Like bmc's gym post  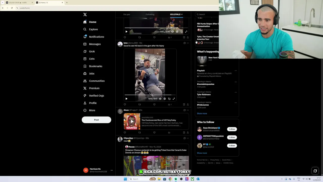154,104
